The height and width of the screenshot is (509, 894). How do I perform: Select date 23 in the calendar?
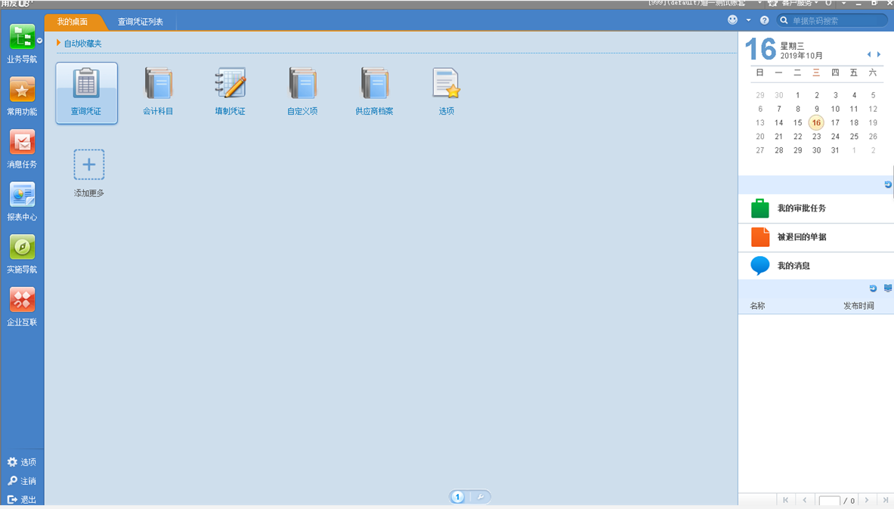pyautogui.click(x=816, y=137)
